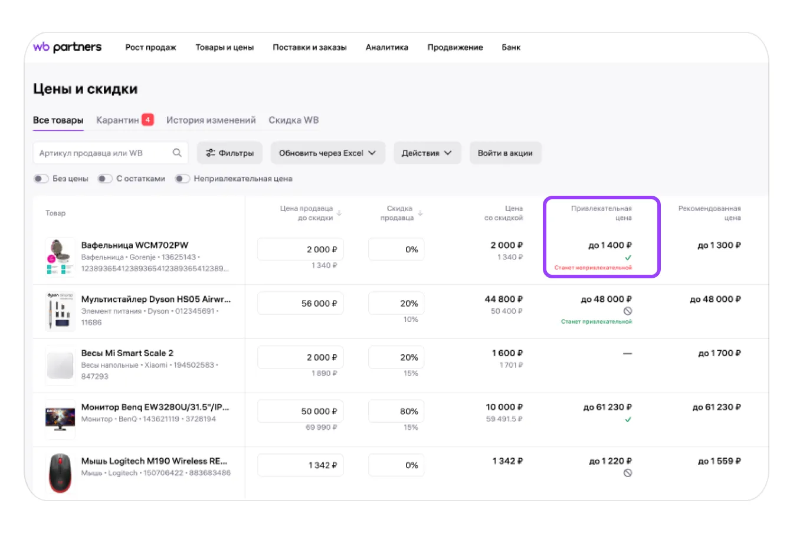
Task: Switch to История изменений tab
Action: pyautogui.click(x=211, y=120)
